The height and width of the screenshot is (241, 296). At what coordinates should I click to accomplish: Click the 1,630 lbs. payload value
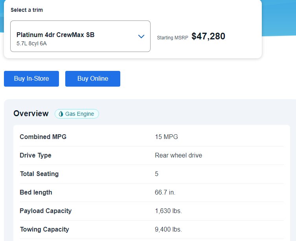(168, 211)
